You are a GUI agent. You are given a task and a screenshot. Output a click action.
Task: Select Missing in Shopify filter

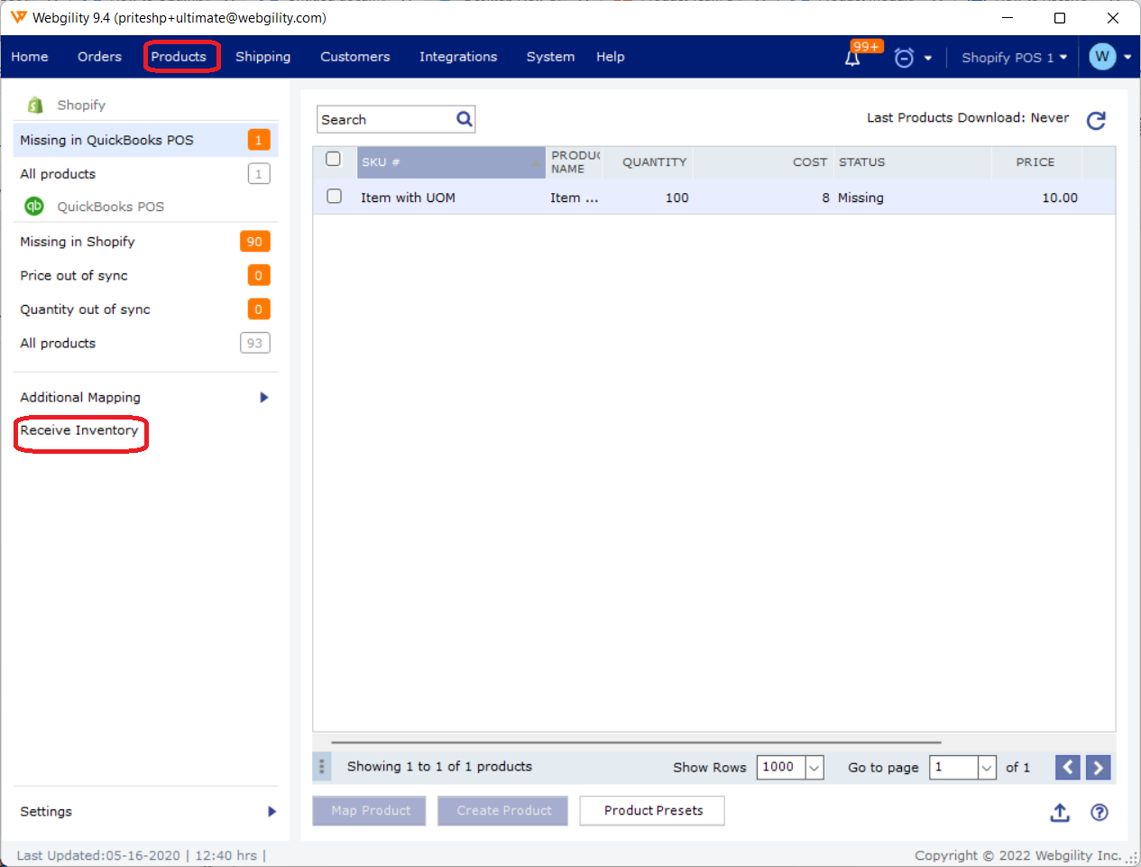pyautogui.click(x=145, y=242)
